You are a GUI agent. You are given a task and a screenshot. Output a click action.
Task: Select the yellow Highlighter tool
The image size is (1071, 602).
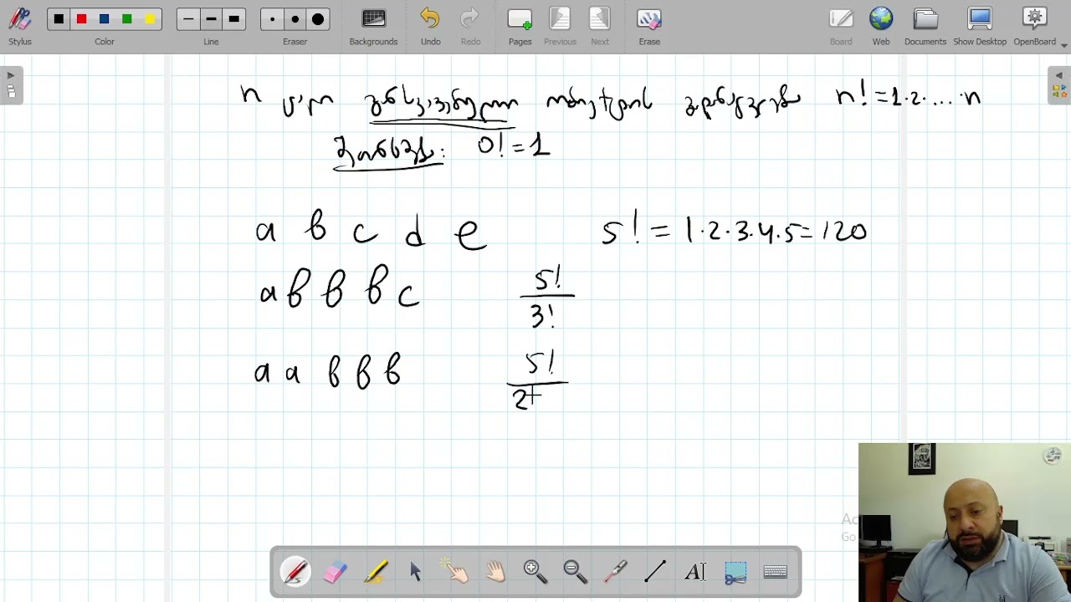(x=376, y=572)
